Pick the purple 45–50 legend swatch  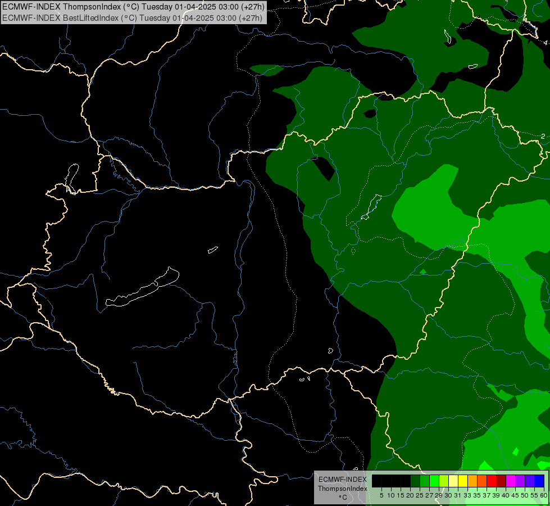coord(520,481)
